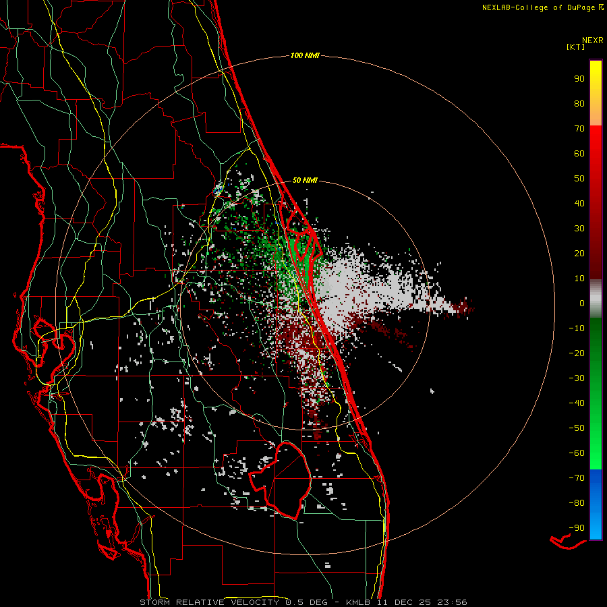Click the positive 40 scale value
This screenshot has height=607, width=607.
click(x=579, y=203)
